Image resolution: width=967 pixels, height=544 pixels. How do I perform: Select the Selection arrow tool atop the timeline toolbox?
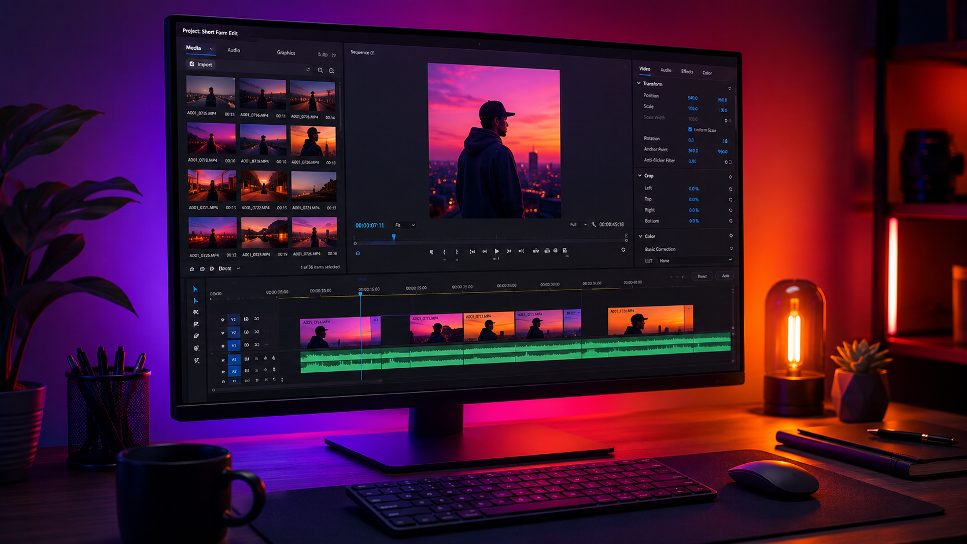coord(195,289)
